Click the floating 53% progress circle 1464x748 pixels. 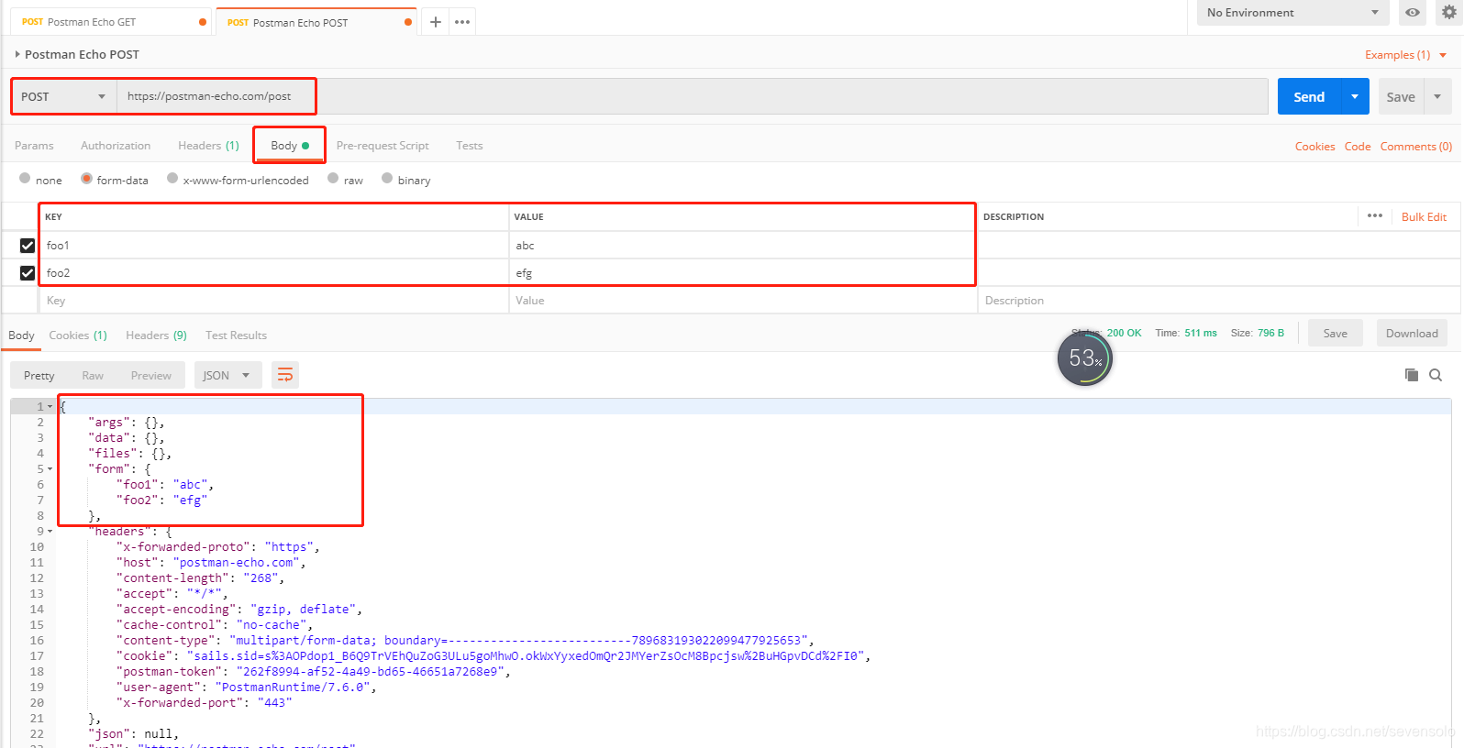[1085, 358]
